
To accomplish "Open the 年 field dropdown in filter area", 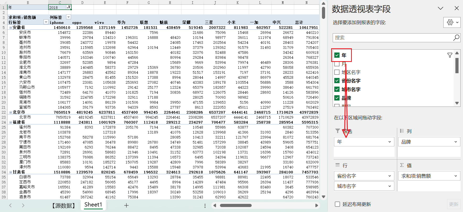I will click(390, 142).
